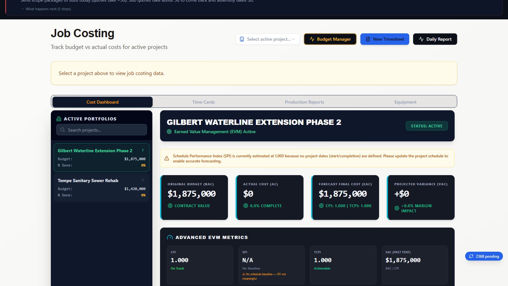Click the TCPI 'Achievable' label
This screenshot has width=508, height=286.
coord(322,269)
